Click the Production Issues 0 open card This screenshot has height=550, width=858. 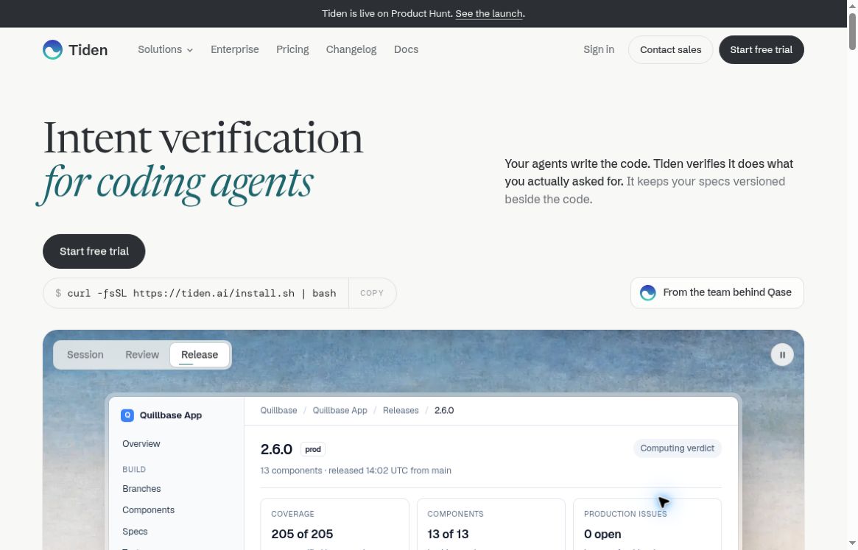647,523
